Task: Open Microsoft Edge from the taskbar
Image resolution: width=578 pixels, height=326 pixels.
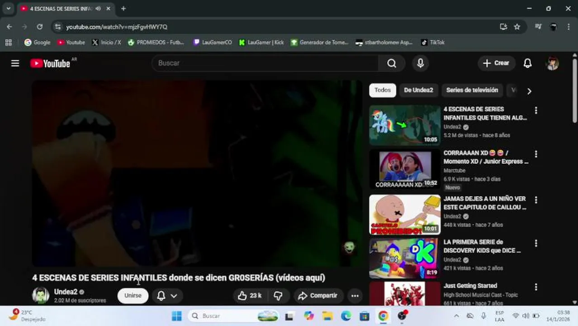Action: 346,316
